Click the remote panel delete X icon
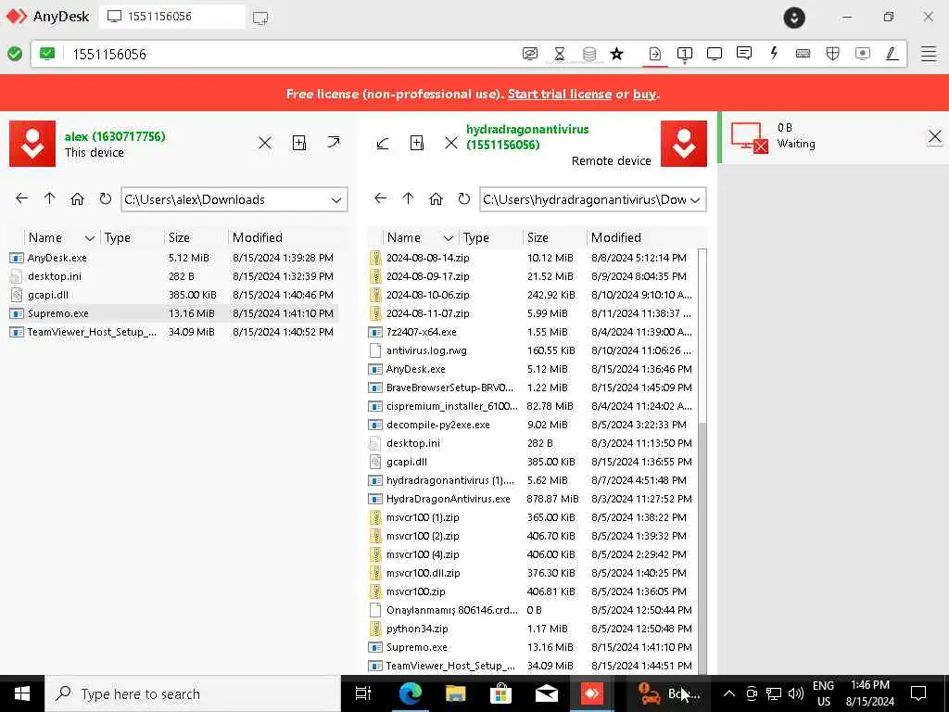 tap(451, 143)
